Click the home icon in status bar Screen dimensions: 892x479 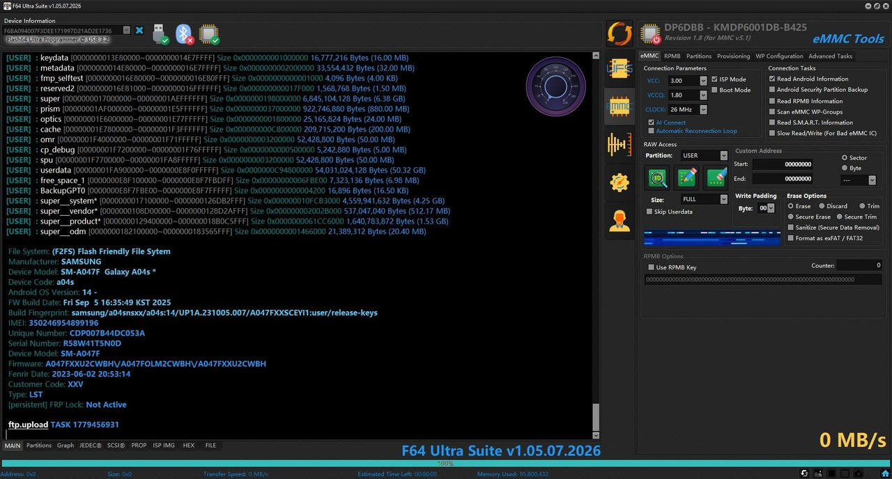click(885, 474)
